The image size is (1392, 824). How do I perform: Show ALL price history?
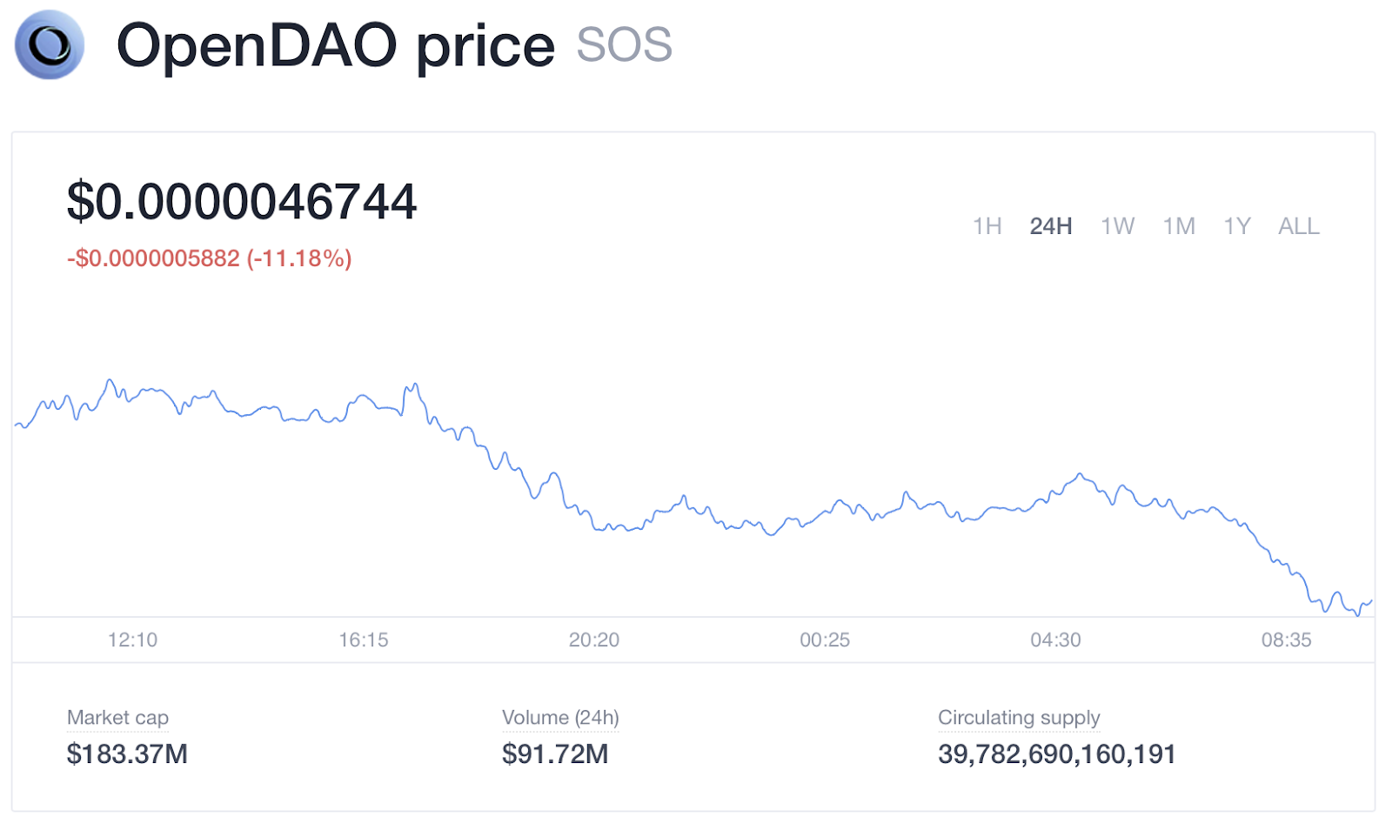coord(1298,226)
